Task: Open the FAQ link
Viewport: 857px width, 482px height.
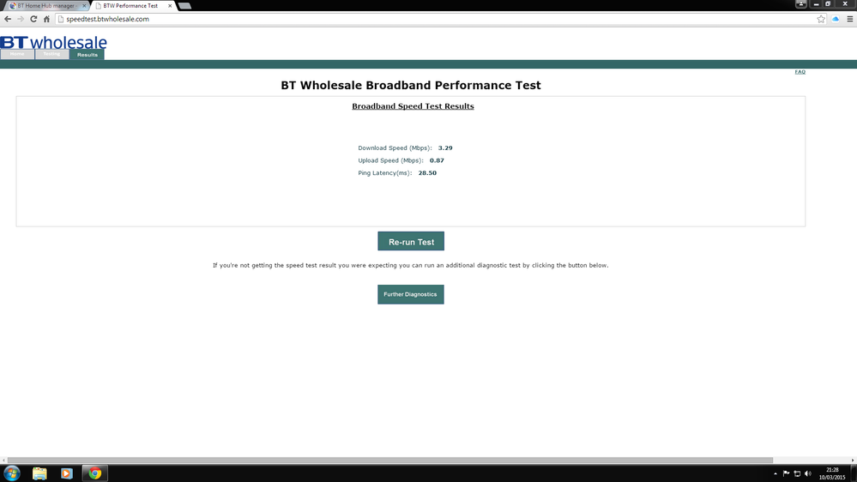Action: [x=800, y=71]
